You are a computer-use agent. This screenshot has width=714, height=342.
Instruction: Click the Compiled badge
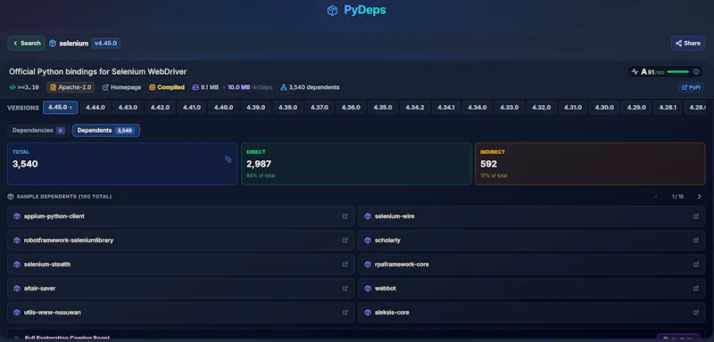(x=167, y=87)
